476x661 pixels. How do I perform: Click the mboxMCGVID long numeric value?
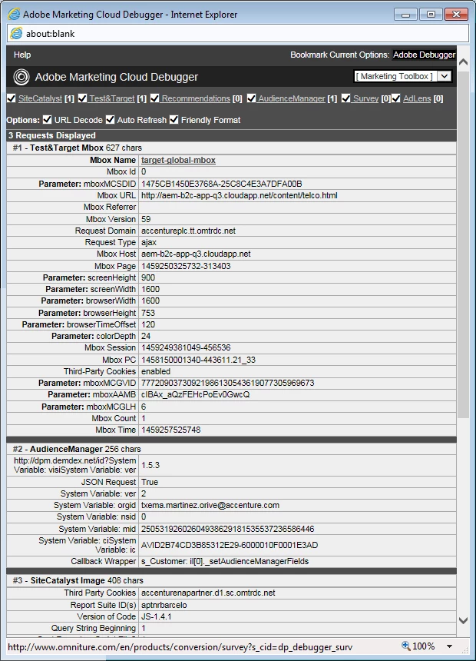coord(227,384)
